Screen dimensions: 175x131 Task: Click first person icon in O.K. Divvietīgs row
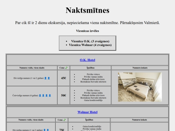(x=45, y=78)
